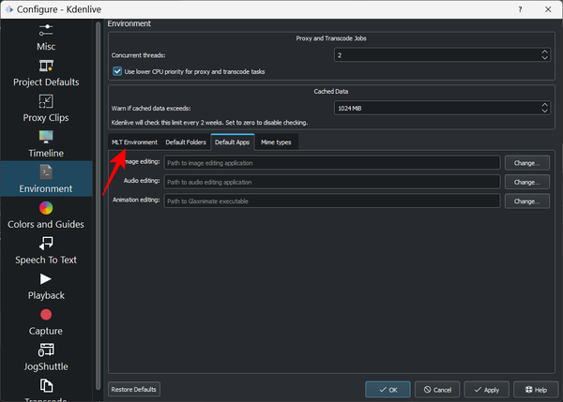Click the 'Warn if cached data exceeds:' label

pos(151,109)
